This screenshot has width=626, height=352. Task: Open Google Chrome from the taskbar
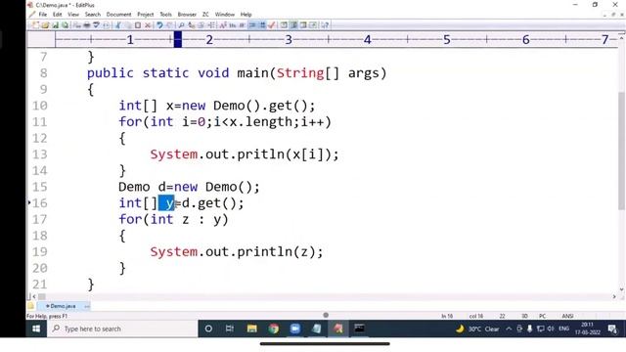(x=274, y=329)
